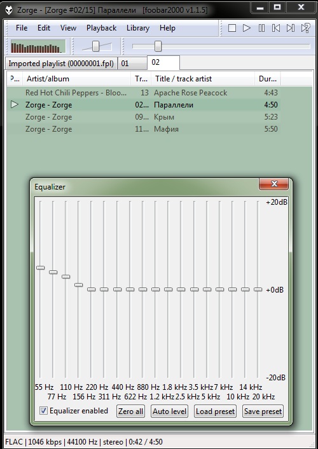The height and width of the screenshot is (449, 318).
Task: Go to the previous track icon
Action: pos(276,28)
